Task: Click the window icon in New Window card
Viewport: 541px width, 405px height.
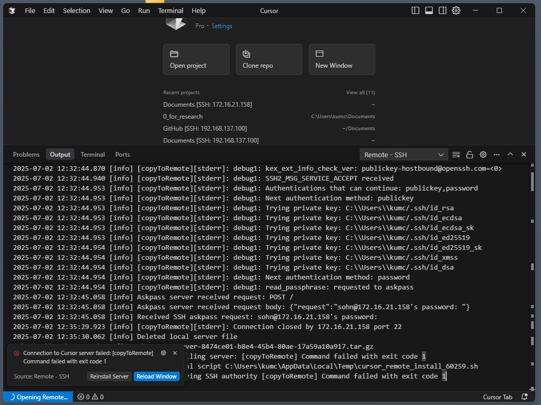Action: (x=320, y=54)
